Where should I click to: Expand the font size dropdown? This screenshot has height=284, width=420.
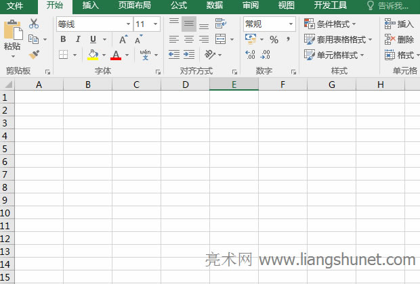click(156, 24)
